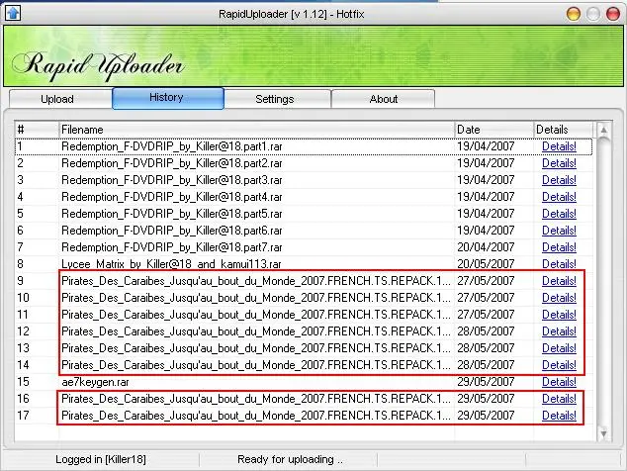Image resolution: width=627 pixels, height=471 pixels.
Task: Open Details! link for row 13
Action: point(559,348)
